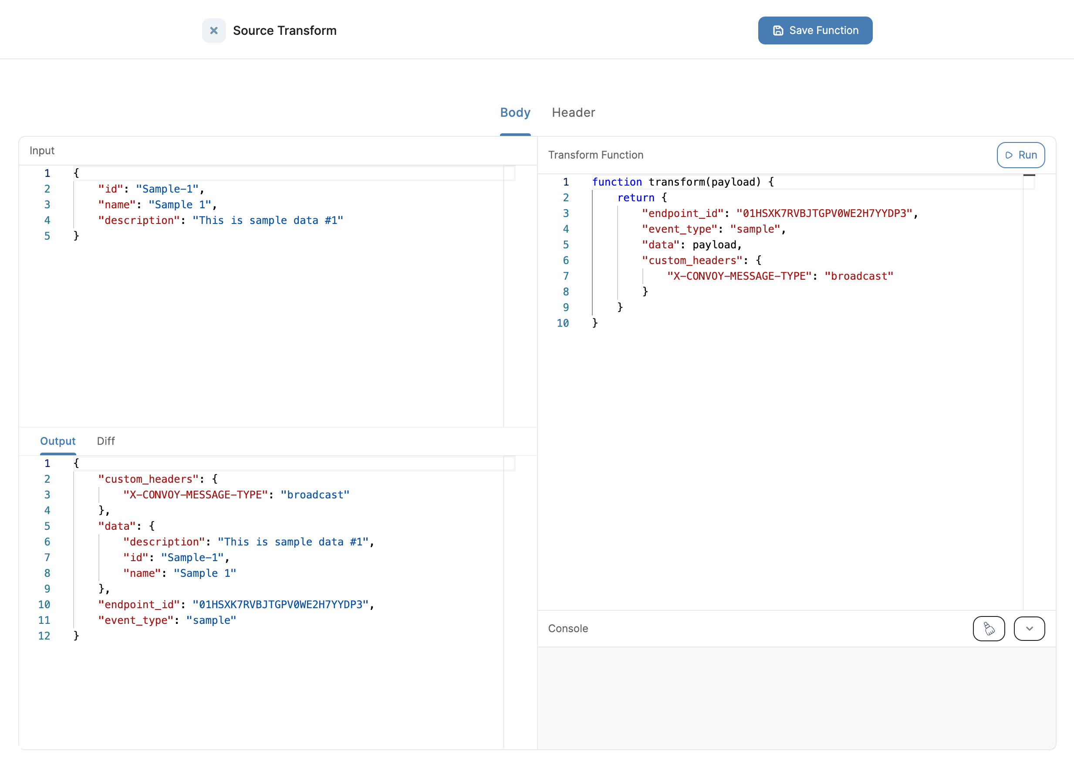The height and width of the screenshot is (772, 1074).
Task: Select the Body tab
Action: 515,113
